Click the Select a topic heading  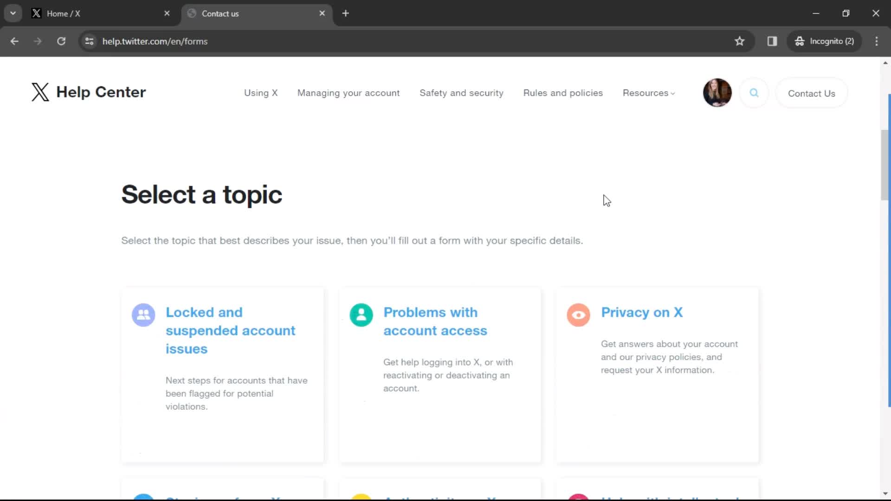(x=201, y=194)
